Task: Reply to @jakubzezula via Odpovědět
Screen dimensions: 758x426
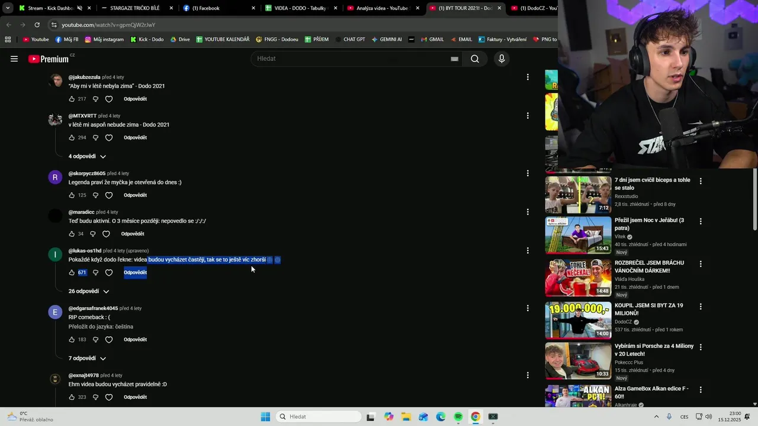Action: (x=135, y=99)
